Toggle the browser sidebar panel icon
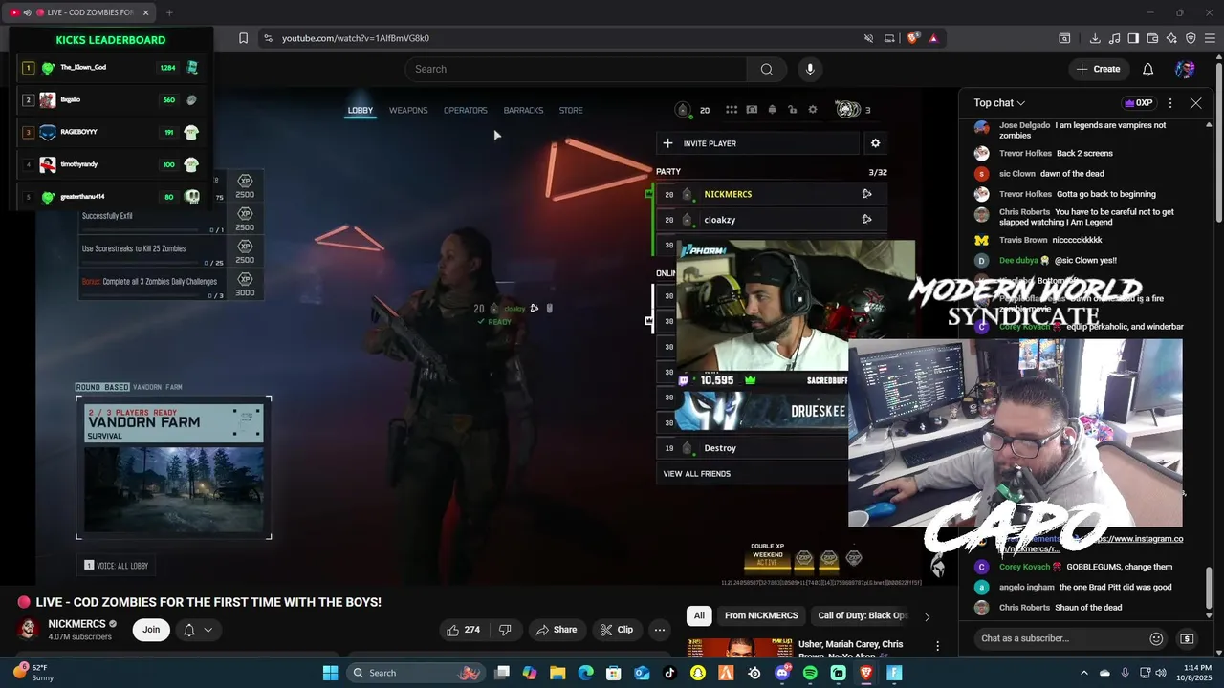Screen dimensions: 1224x688 pyautogui.click(x=1133, y=38)
